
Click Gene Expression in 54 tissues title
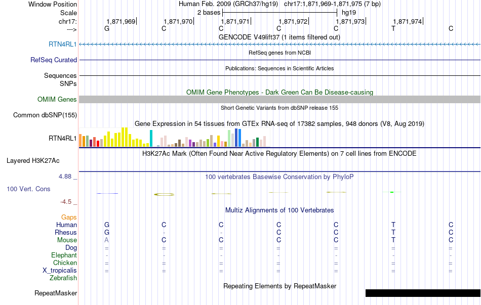[279, 124]
